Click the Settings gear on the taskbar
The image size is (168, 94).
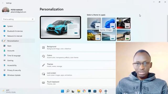[106, 91]
